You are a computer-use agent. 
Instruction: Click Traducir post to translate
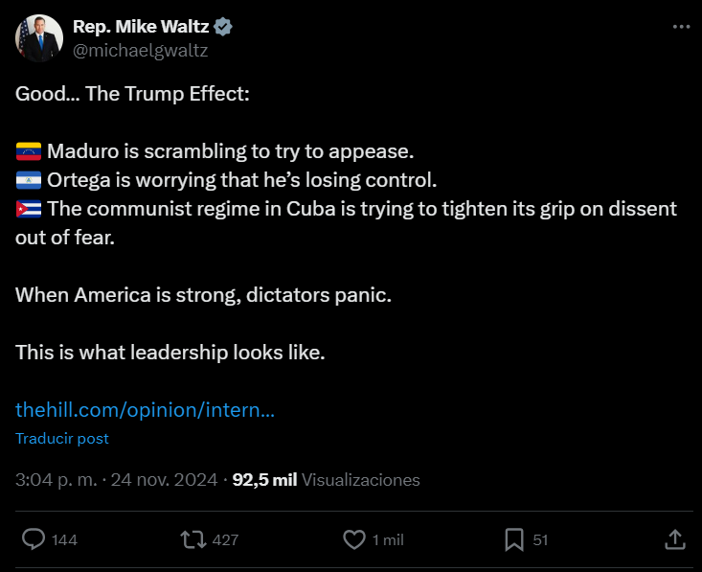tap(62, 439)
